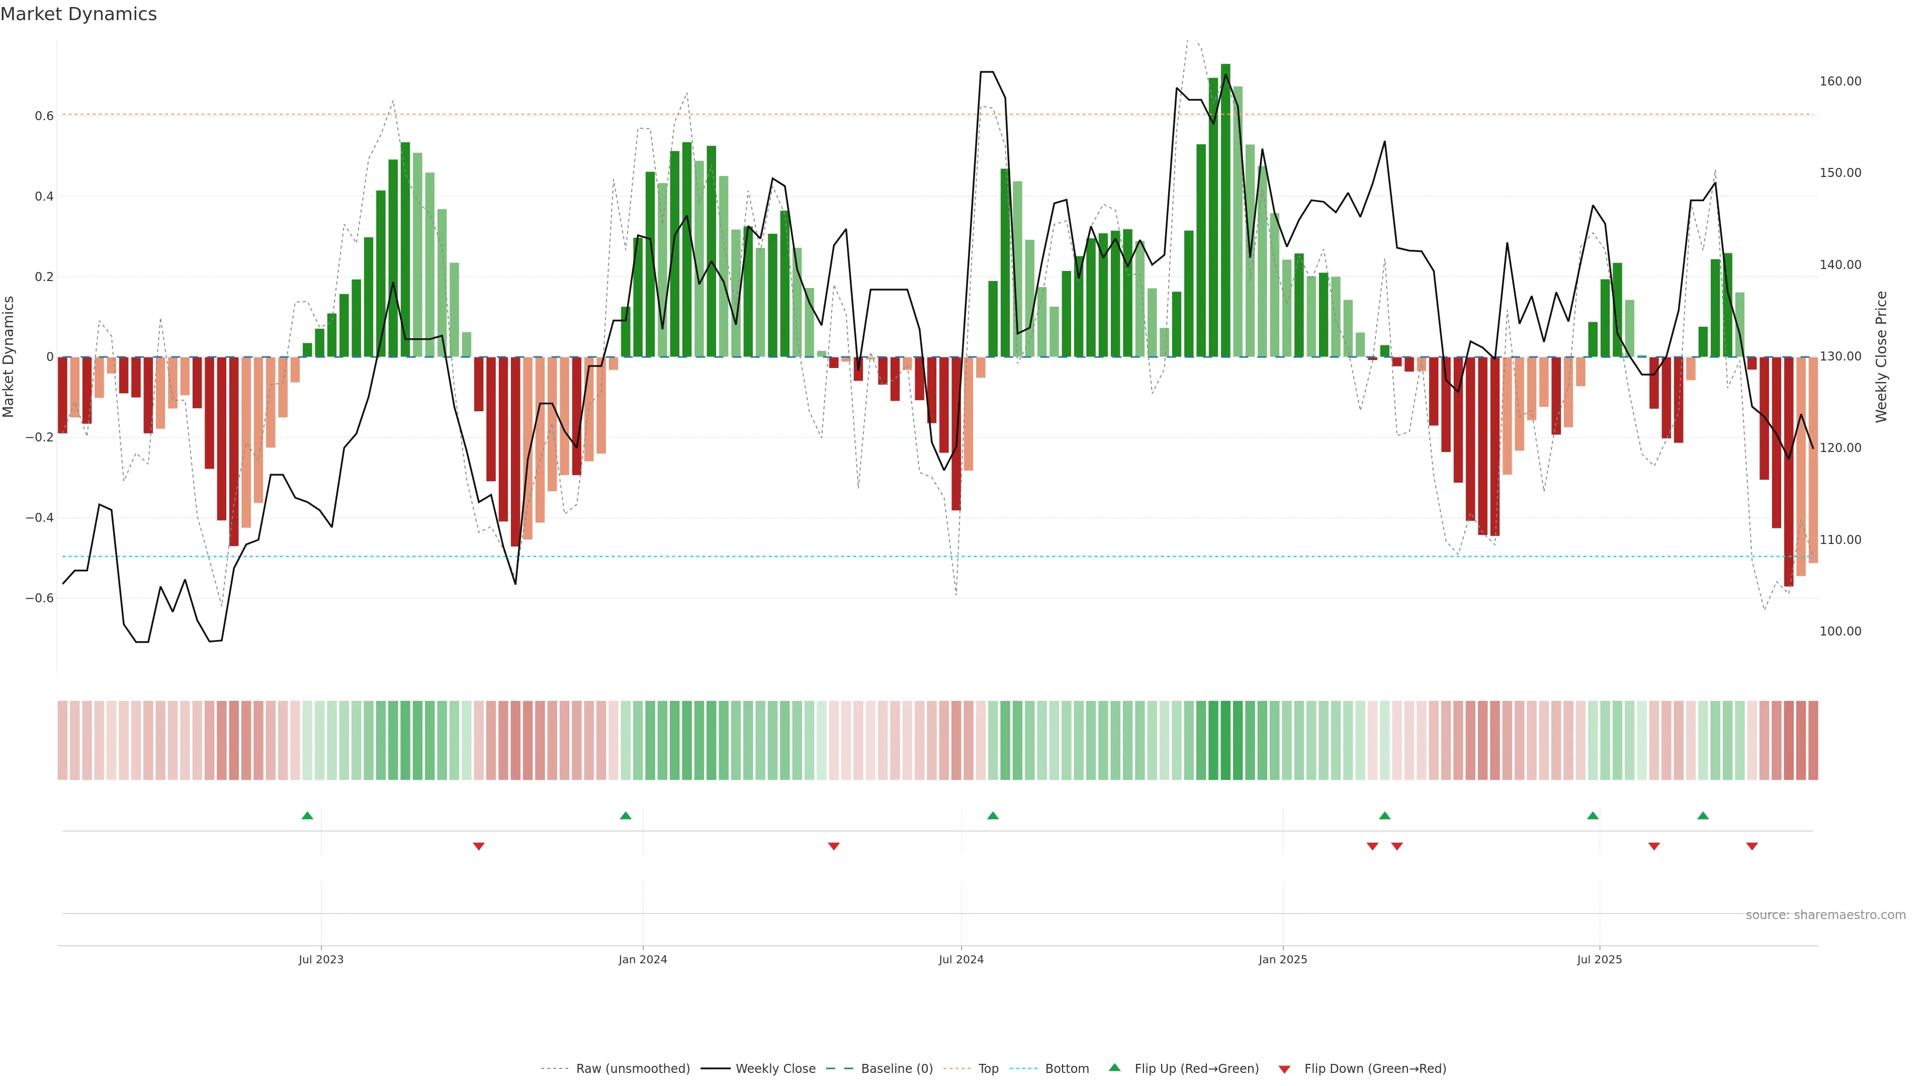The width and height of the screenshot is (1931, 1086).
Task: Click the last green flip-up marker after Jul 2025
Action: (x=1703, y=816)
